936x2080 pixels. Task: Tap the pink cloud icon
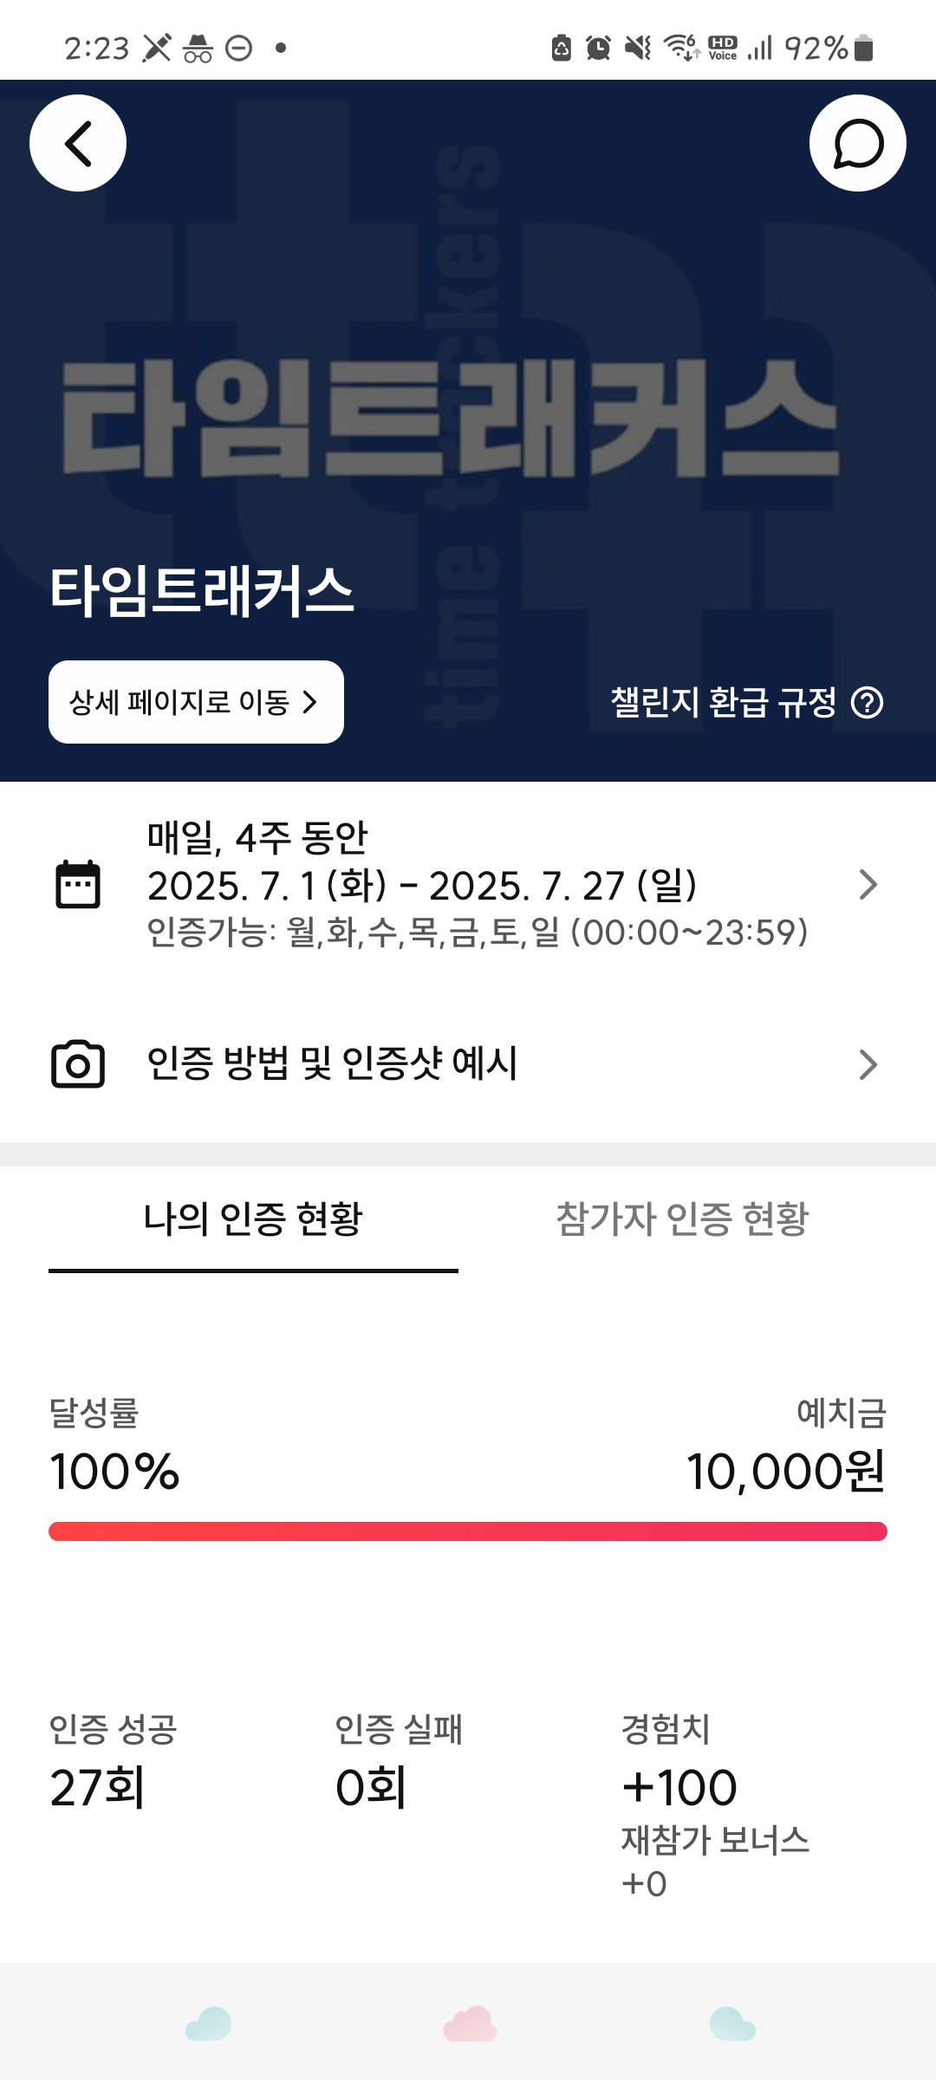469,2025
